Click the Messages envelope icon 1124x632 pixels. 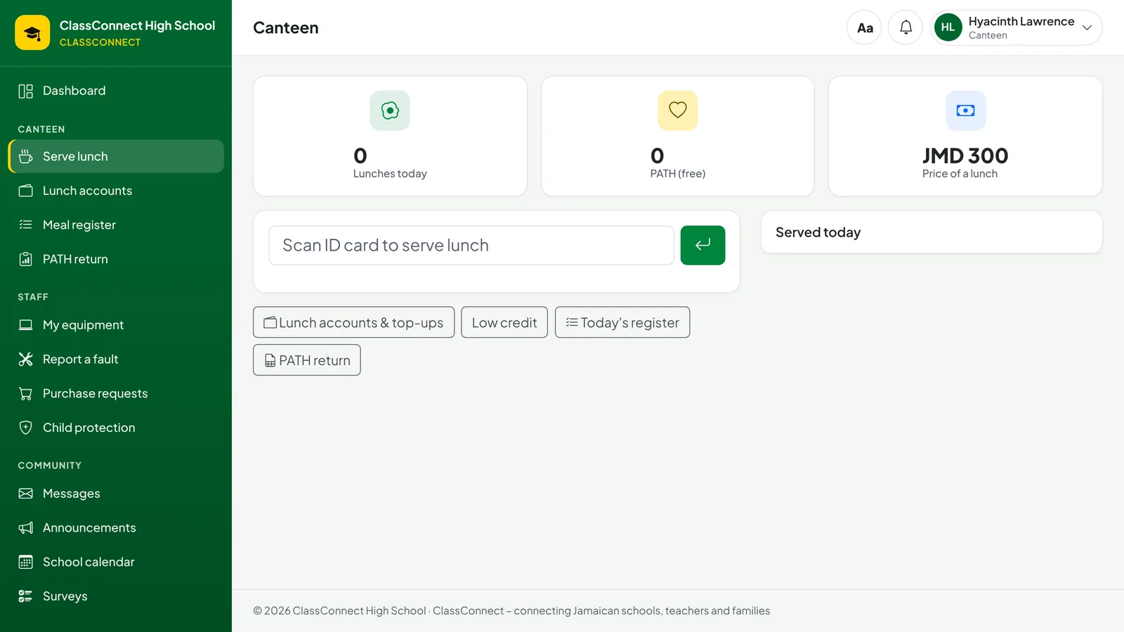(26, 494)
